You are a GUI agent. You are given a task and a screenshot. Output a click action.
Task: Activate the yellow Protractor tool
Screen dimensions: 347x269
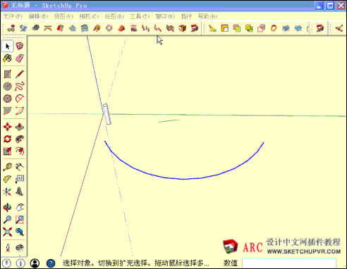click(8, 180)
